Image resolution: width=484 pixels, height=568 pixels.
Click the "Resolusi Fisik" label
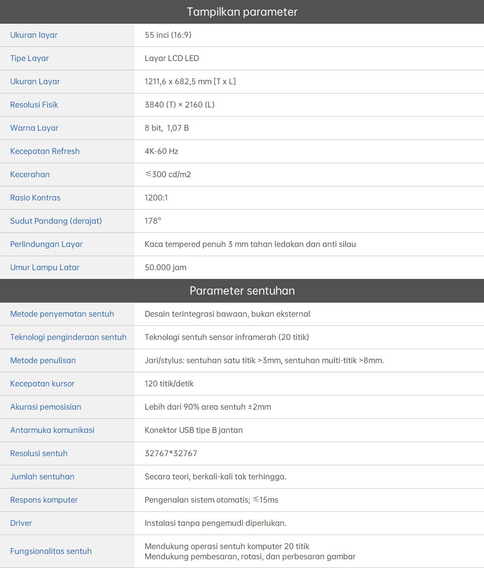point(34,105)
